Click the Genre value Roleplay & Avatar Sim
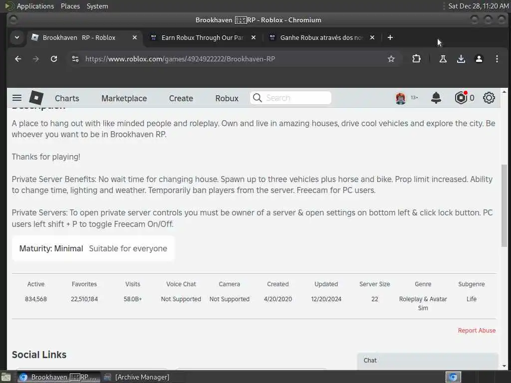Image resolution: width=511 pixels, height=383 pixels. 423,303
